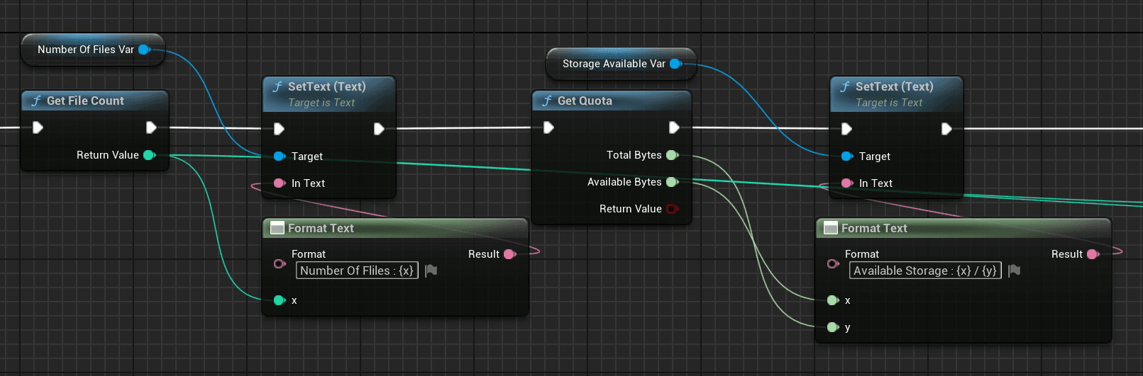Select the Get Quota node header

tap(612, 101)
